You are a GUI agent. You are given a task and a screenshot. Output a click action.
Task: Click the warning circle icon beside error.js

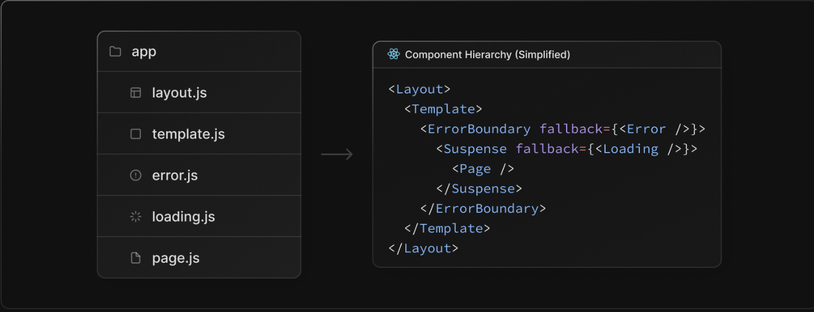pos(135,175)
